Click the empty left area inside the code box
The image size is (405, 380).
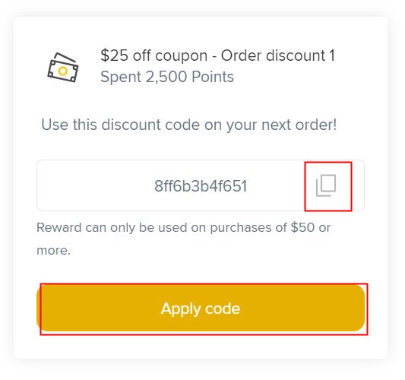96,185
